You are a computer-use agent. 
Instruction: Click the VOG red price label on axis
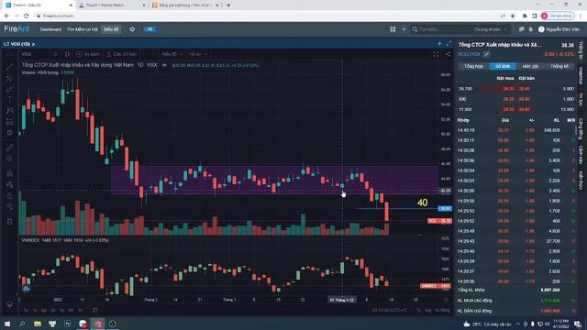click(x=440, y=221)
